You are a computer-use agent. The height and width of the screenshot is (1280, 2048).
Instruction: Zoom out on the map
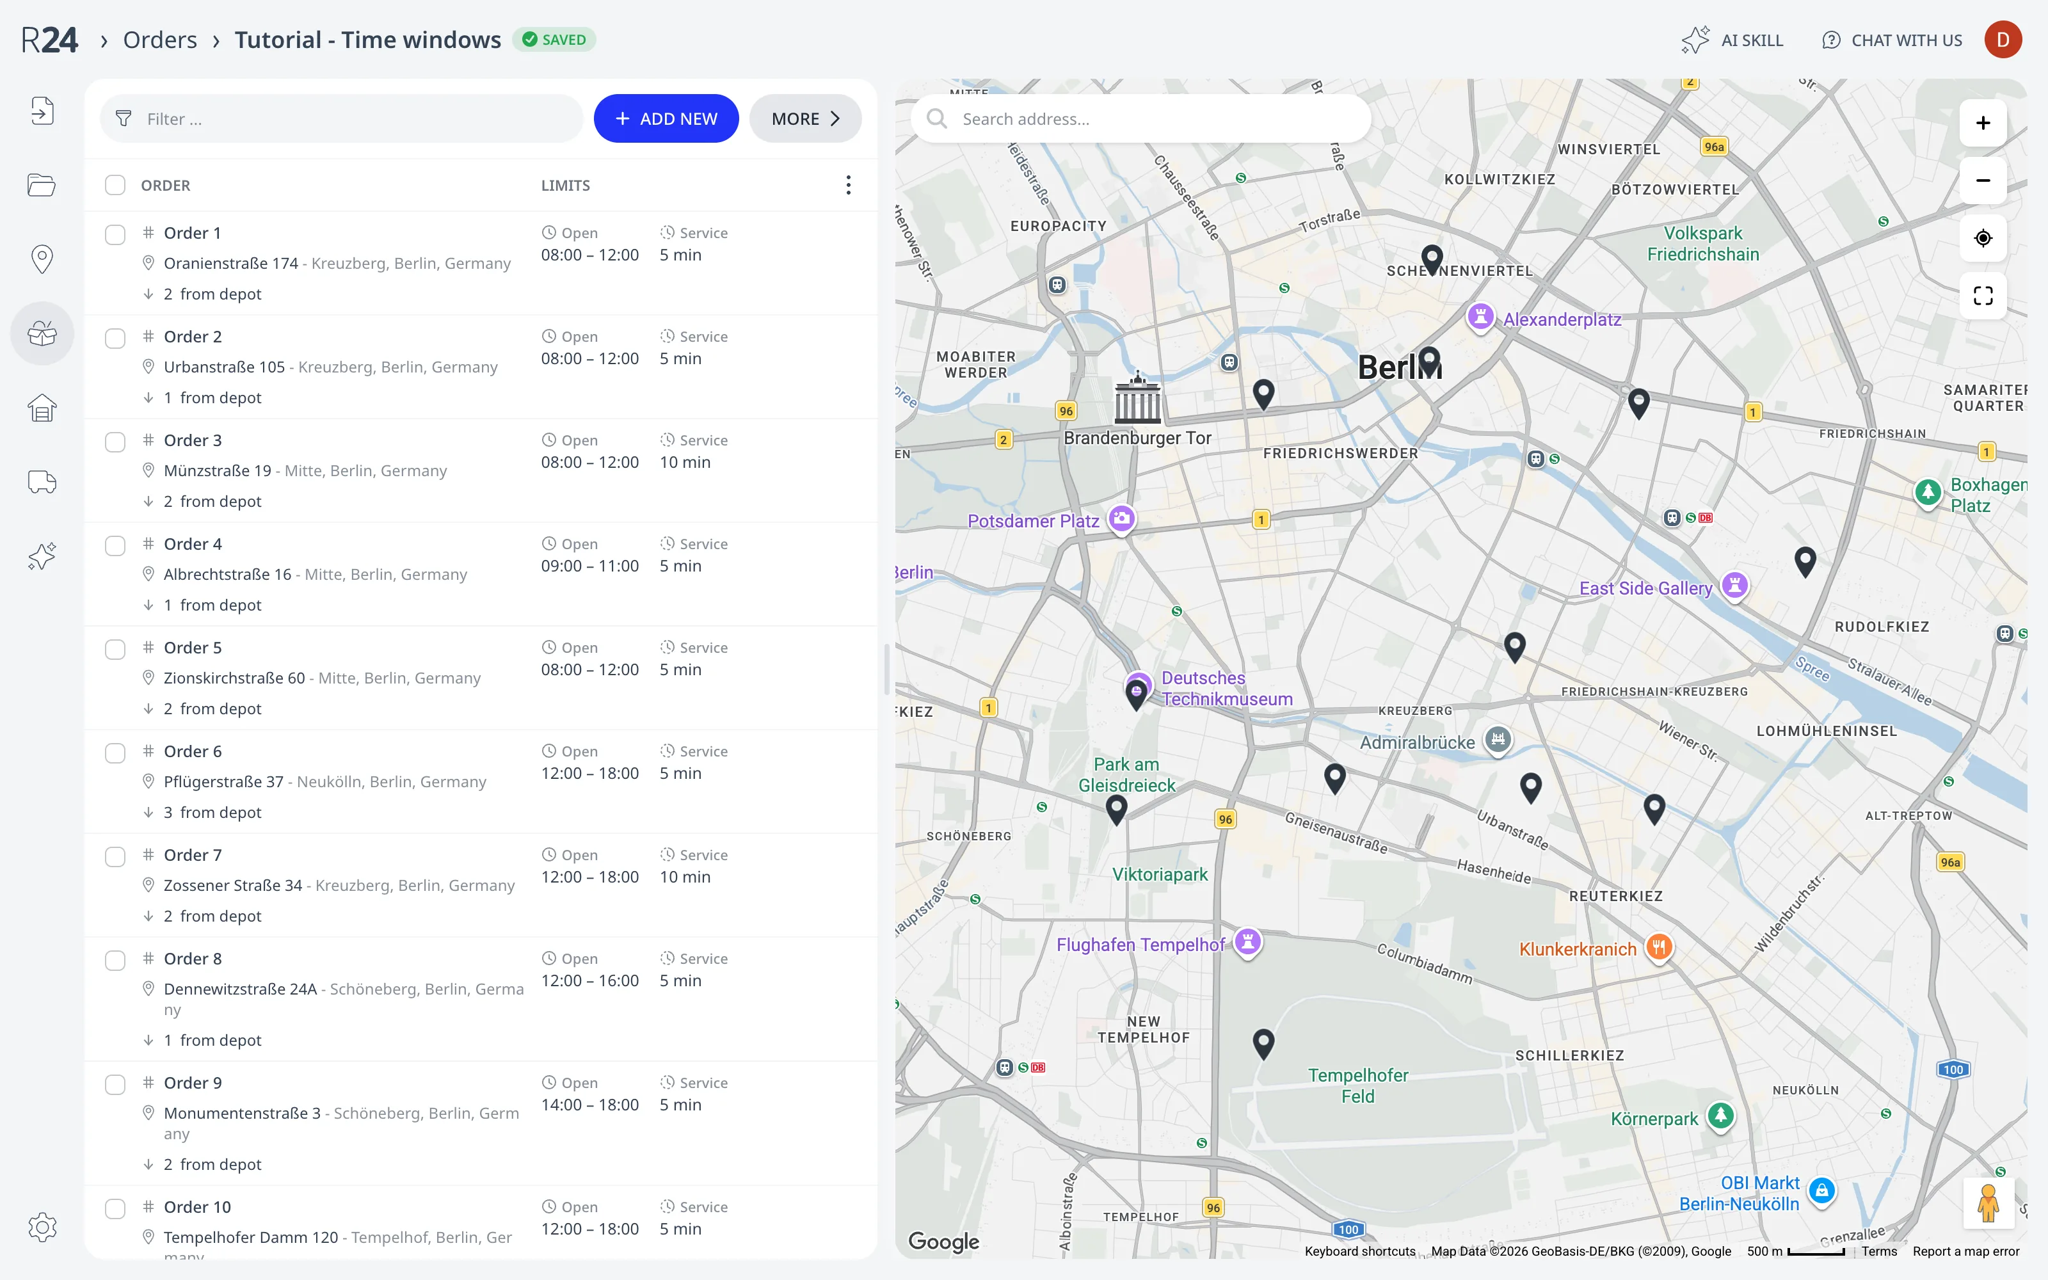tap(1982, 180)
